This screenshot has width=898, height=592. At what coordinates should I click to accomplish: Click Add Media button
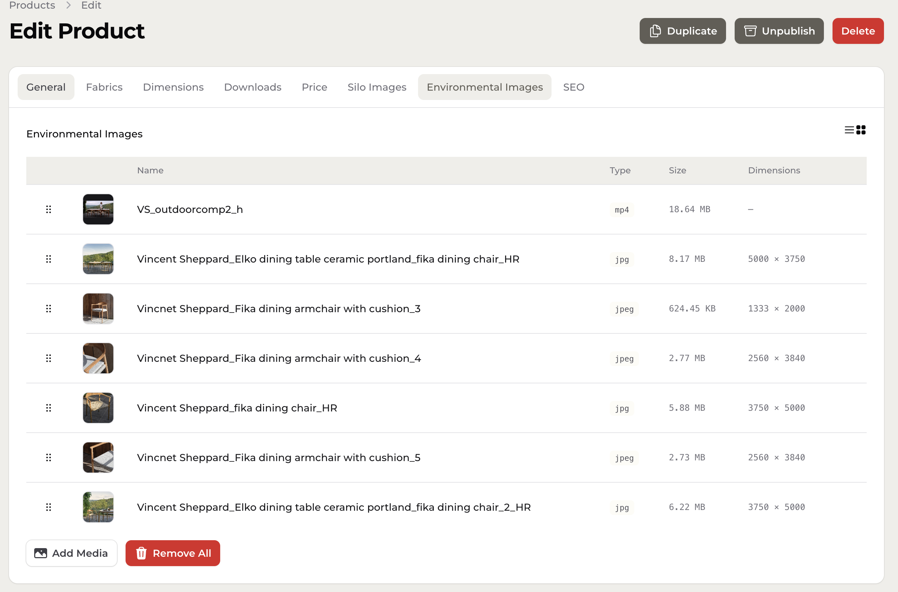click(x=71, y=553)
